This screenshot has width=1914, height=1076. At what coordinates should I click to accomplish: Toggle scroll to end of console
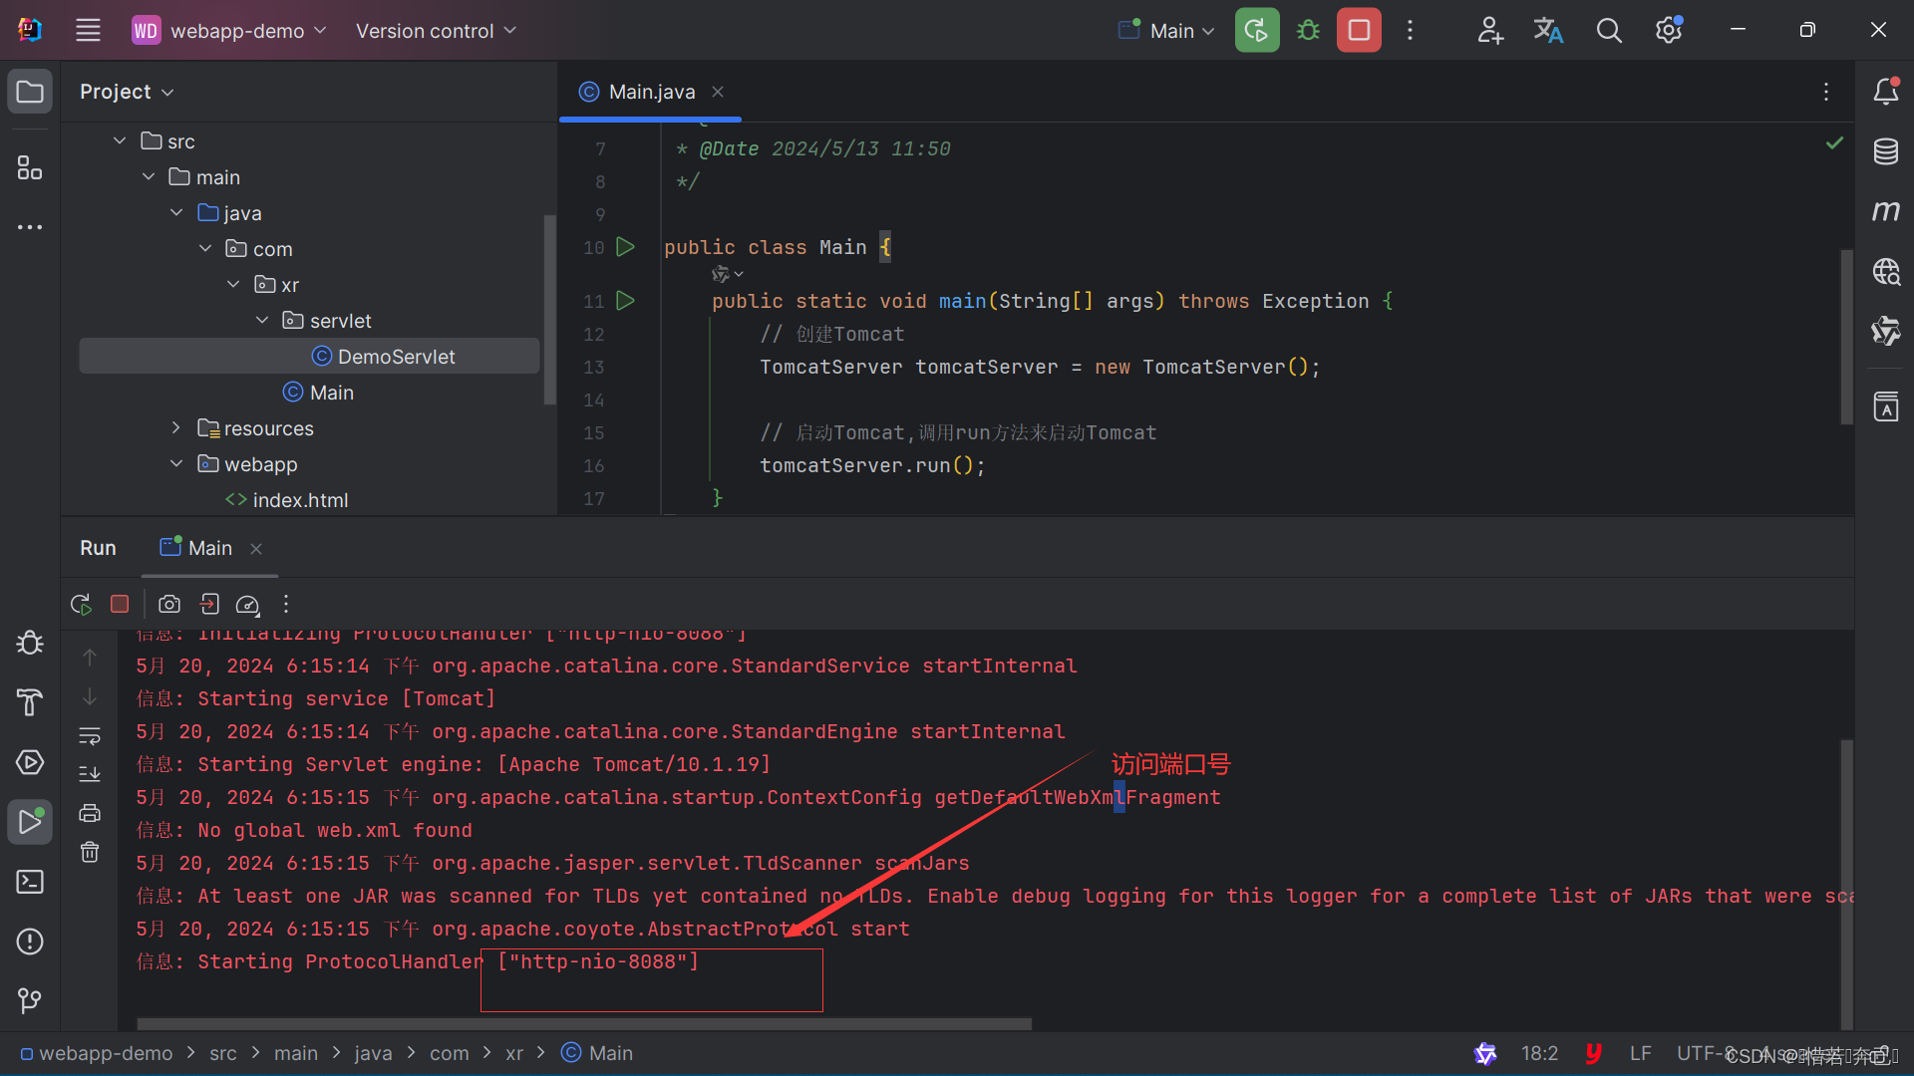point(90,774)
